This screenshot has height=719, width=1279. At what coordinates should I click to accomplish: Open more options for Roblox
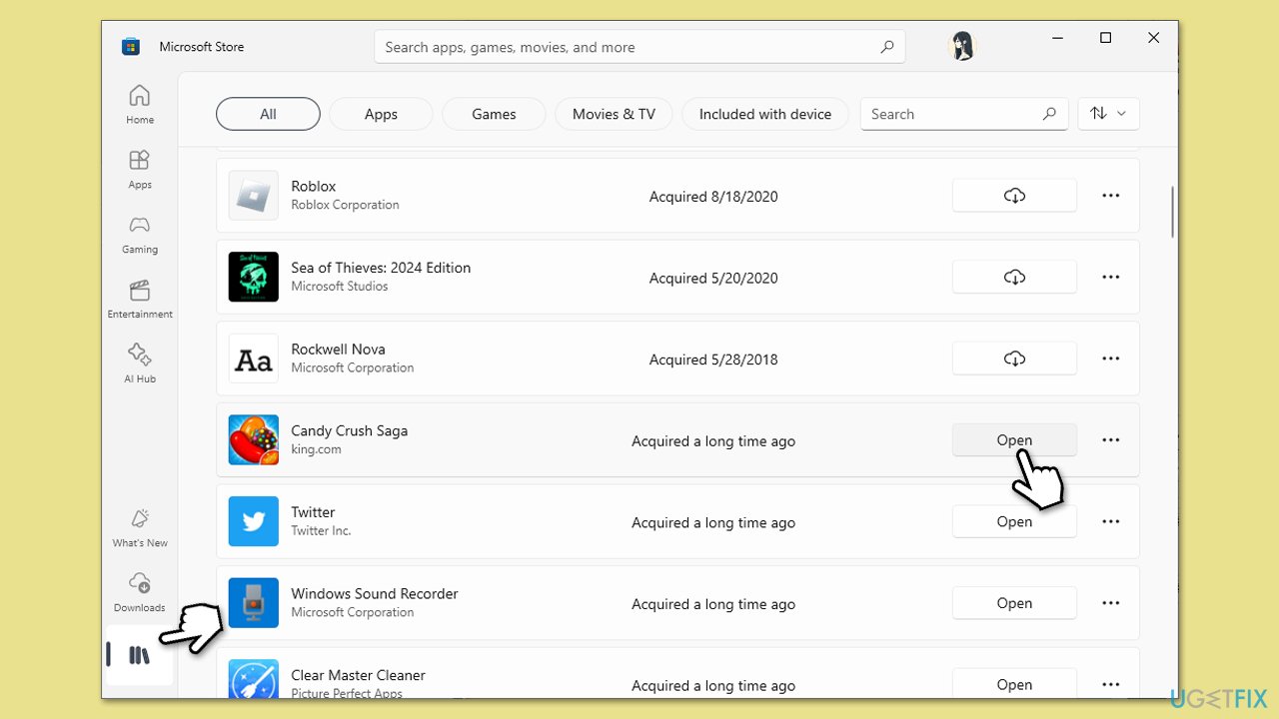tap(1110, 196)
